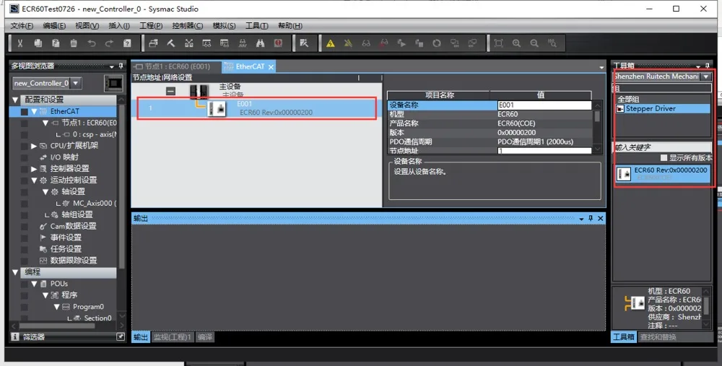Switch to the 监视(工程)1 tab at the bottom
The width and height of the screenshot is (722, 366).
click(x=173, y=337)
